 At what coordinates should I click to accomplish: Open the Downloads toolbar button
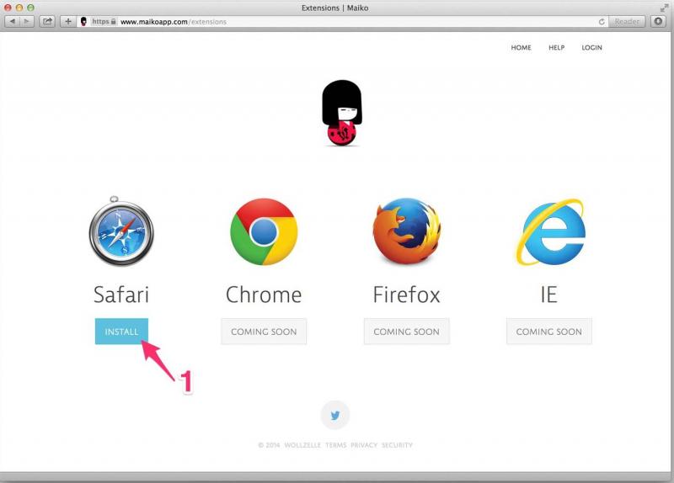coord(658,21)
